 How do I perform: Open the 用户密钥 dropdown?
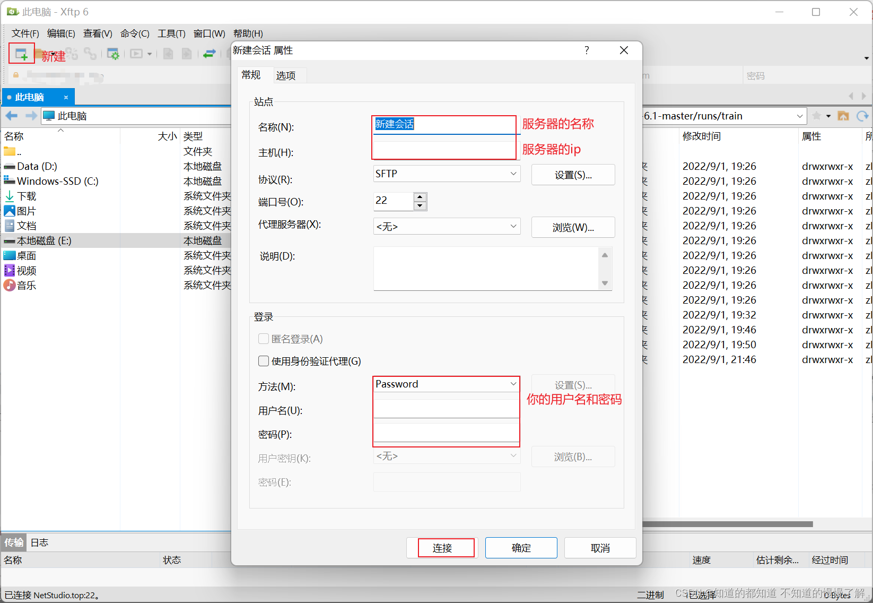point(447,456)
